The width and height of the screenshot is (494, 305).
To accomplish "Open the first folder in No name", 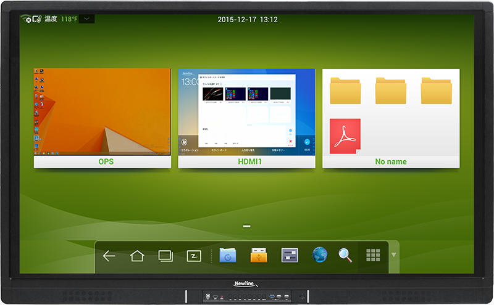I will pos(345,91).
